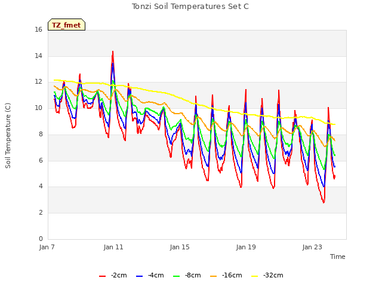Click the 16 y-axis tick label
Screen dimensions: 382x287
[x=38, y=30]
